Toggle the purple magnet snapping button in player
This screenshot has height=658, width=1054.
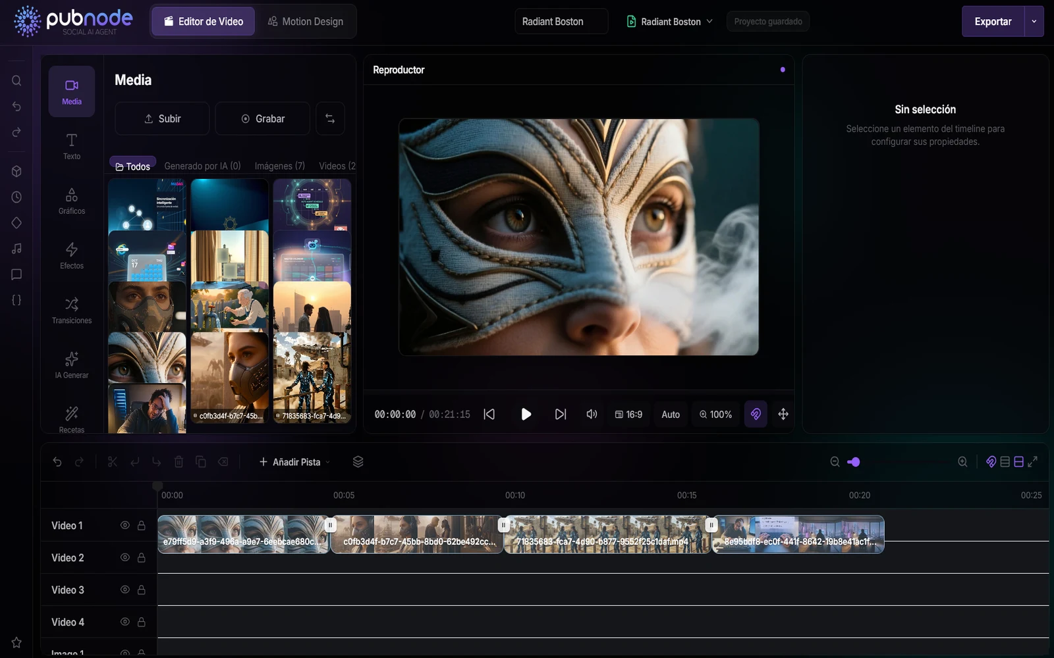[756, 414]
